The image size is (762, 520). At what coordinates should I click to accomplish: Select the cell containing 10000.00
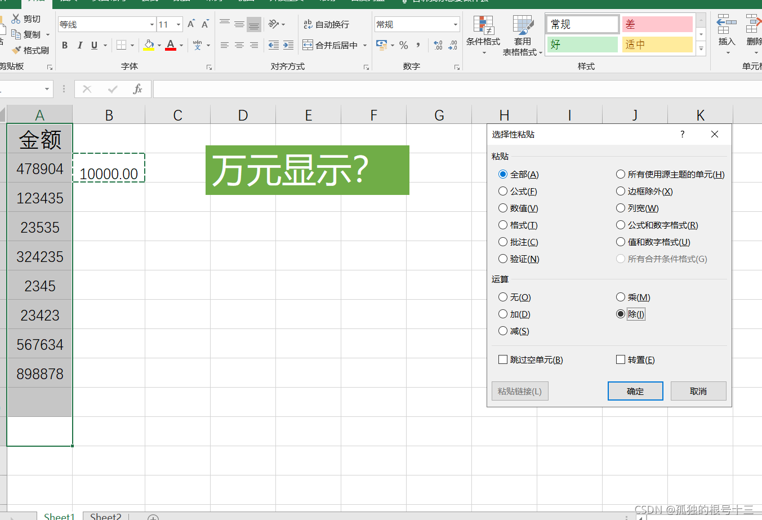[x=109, y=168]
